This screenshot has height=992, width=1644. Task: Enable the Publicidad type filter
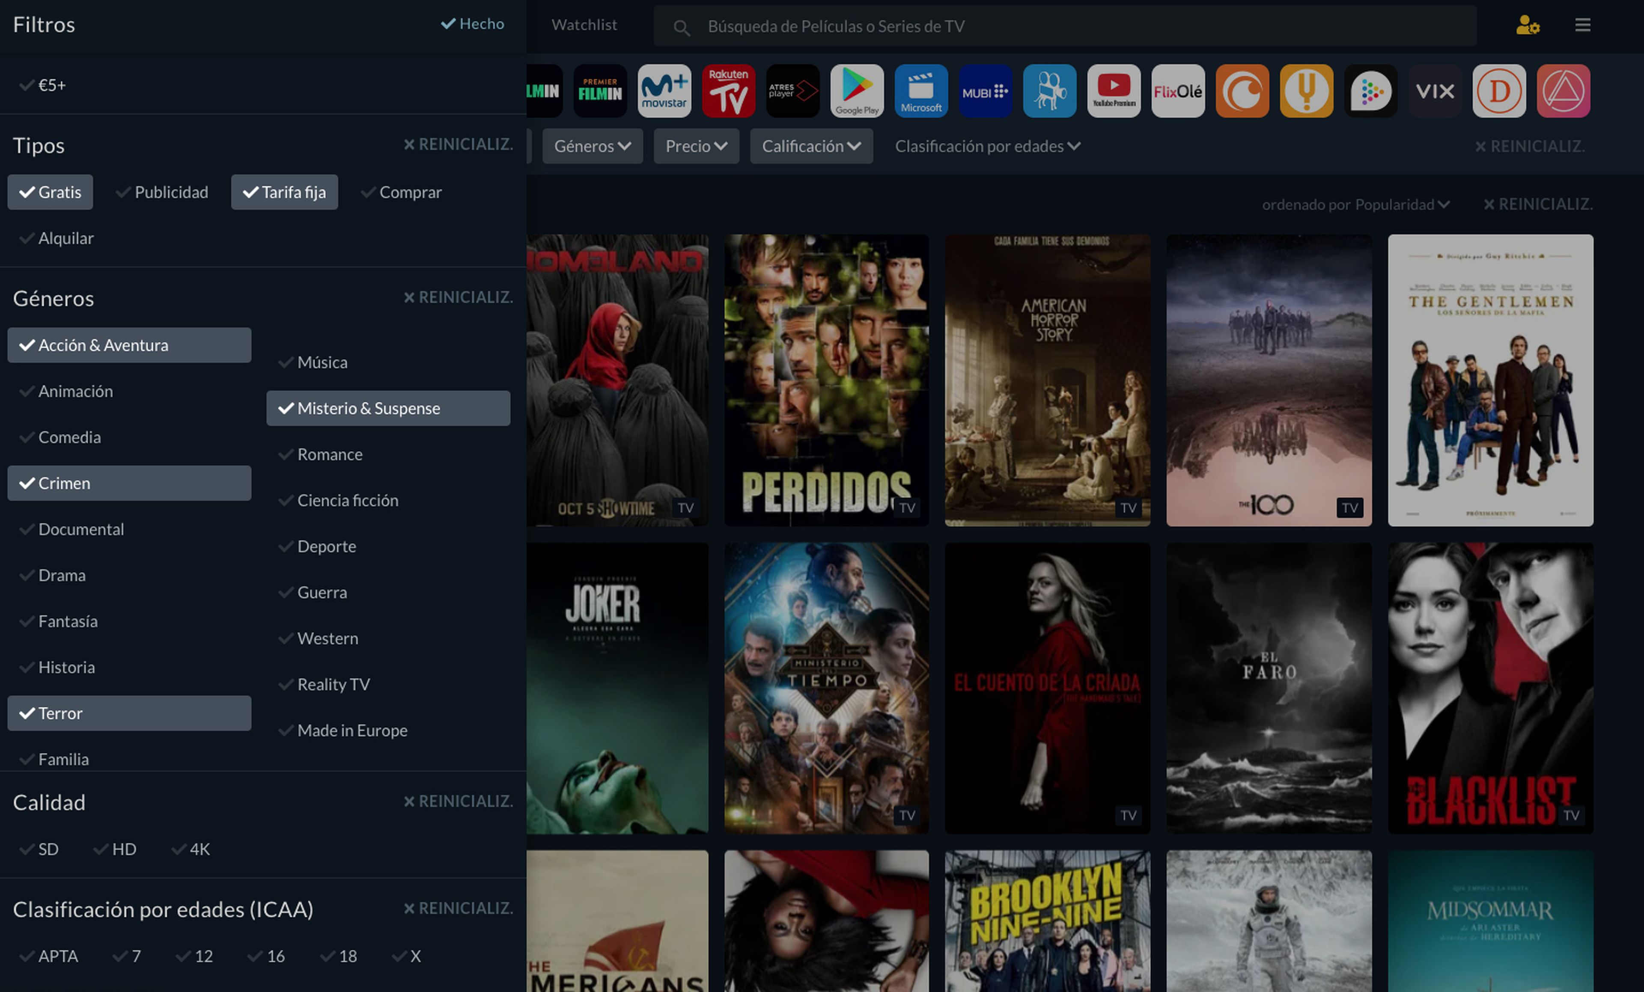pyautogui.click(x=162, y=192)
